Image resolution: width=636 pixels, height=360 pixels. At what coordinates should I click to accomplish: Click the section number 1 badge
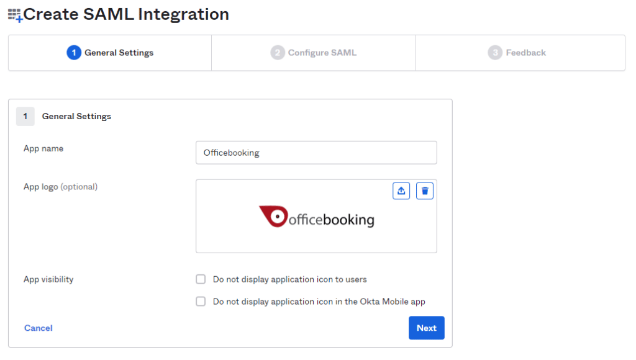[x=25, y=116]
